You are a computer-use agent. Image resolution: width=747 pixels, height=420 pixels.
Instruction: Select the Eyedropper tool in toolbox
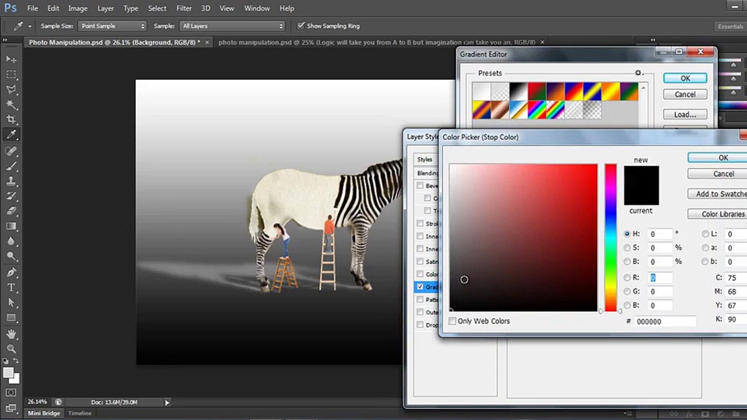(11, 135)
